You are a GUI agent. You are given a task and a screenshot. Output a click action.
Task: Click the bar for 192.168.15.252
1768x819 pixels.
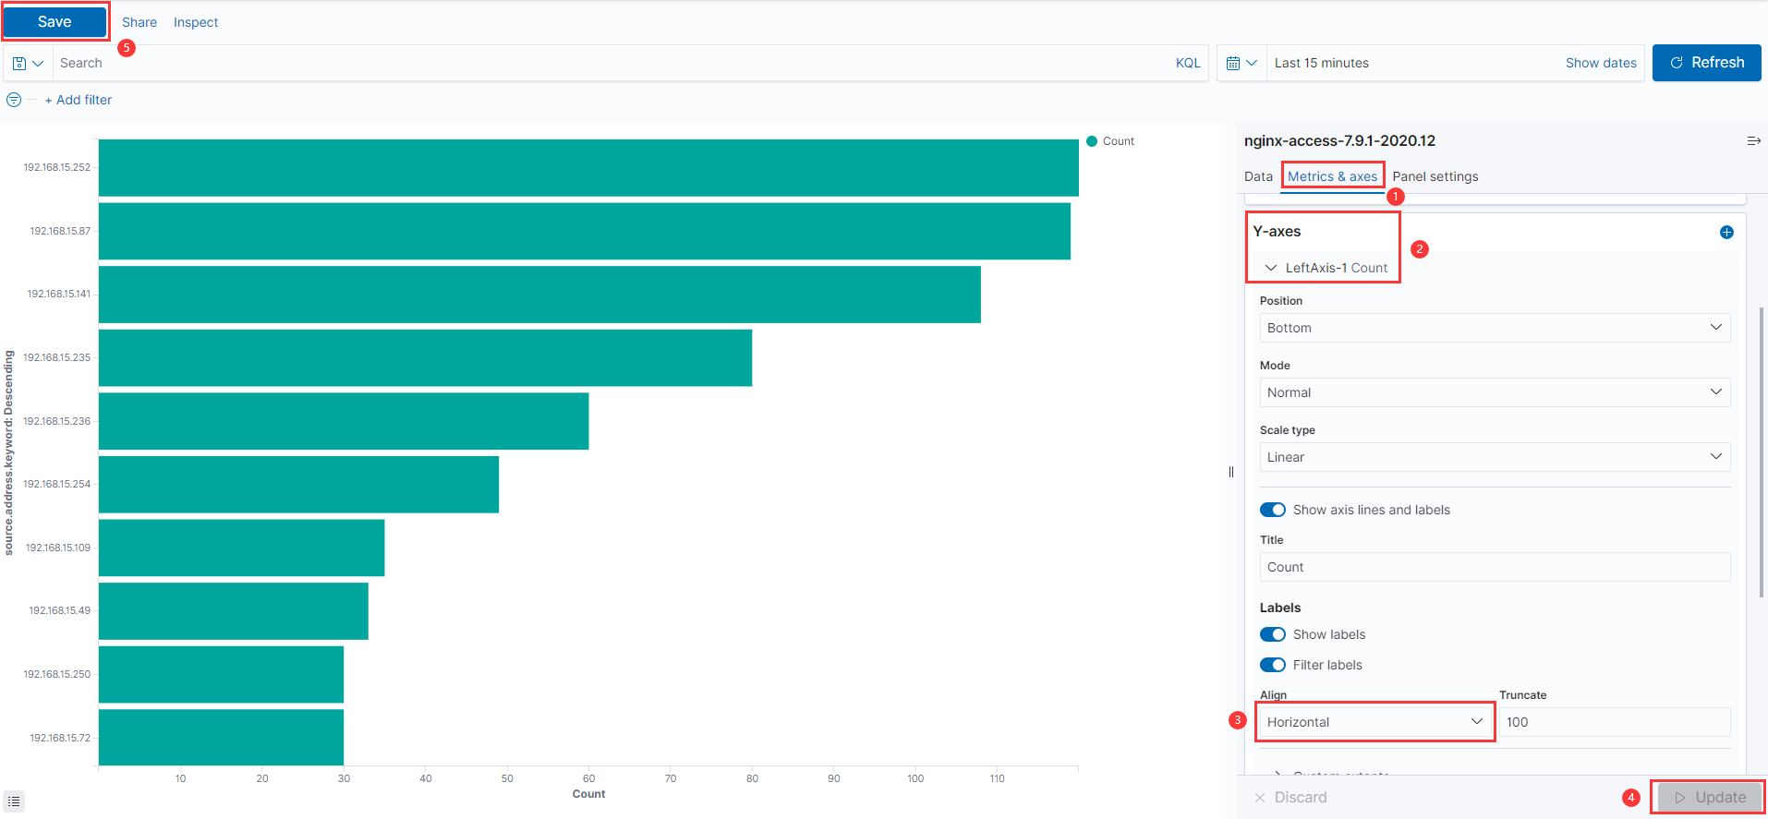(588, 168)
